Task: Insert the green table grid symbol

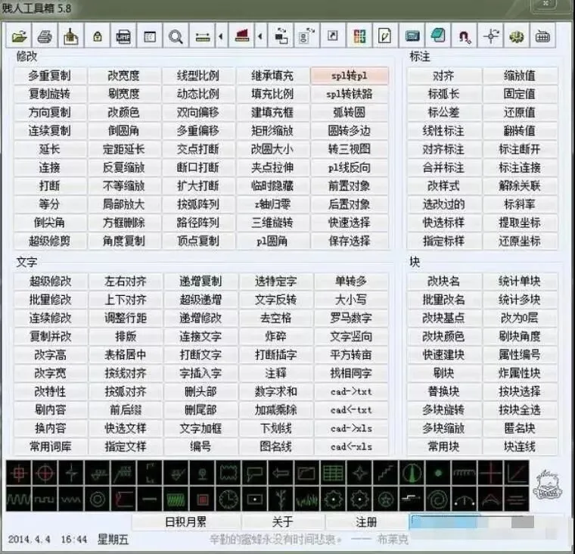Action: coord(334,473)
